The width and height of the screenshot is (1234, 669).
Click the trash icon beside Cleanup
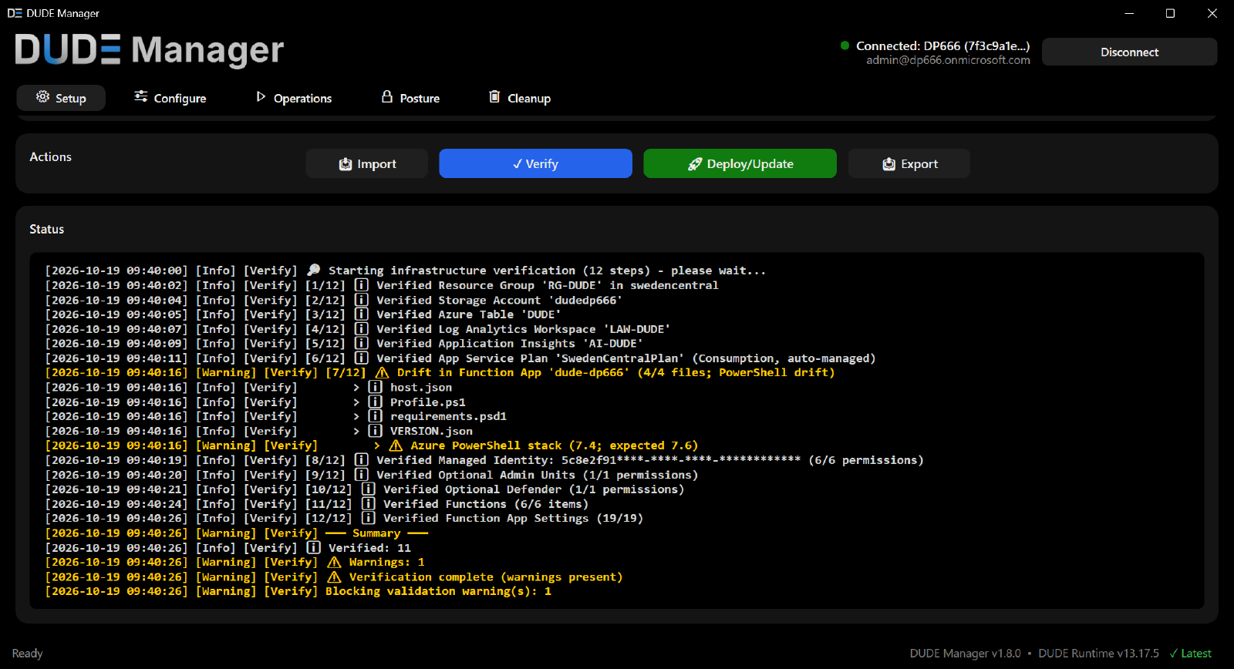(494, 96)
